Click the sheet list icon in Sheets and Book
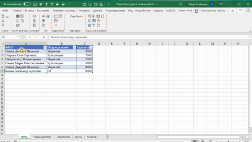 (18, 21)
